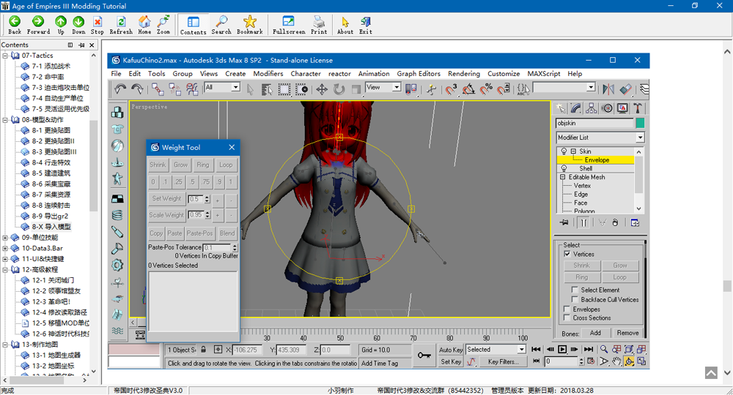
Task: Toggle the Skin modifier lightbulb
Action: (x=564, y=151)
